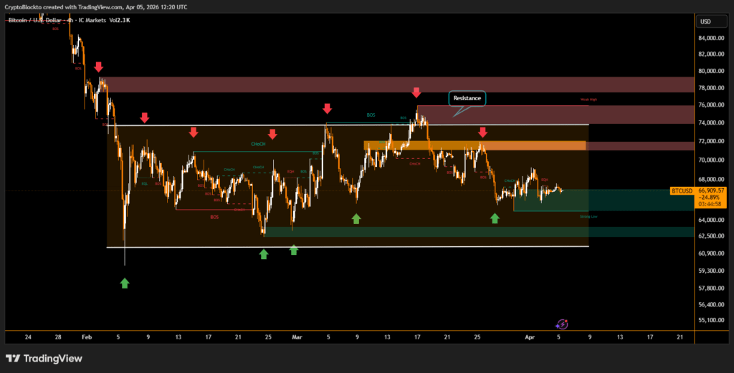The height and width of the screenshot is (373, 734).
Task: Click the red arrow above the topmost red zone's start
Action: point(98,68)
